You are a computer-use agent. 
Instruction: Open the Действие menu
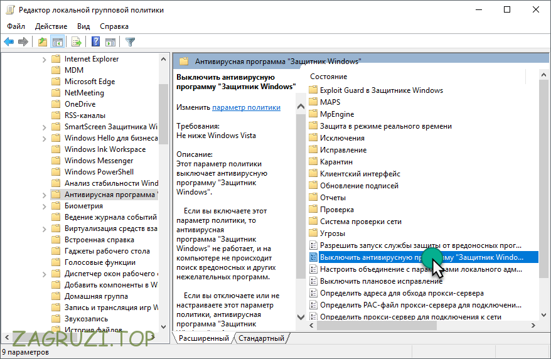51,26
